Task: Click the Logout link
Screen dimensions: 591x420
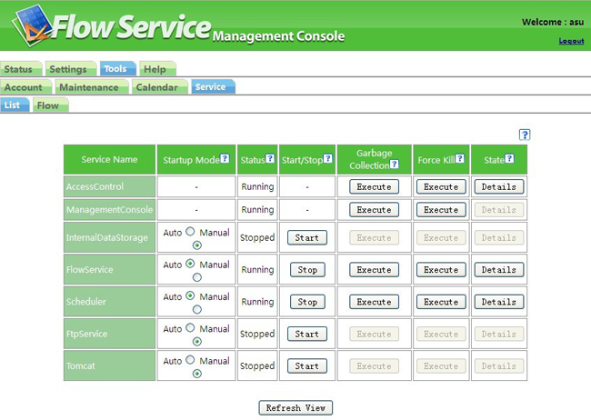Action: [x=571, y=41]
